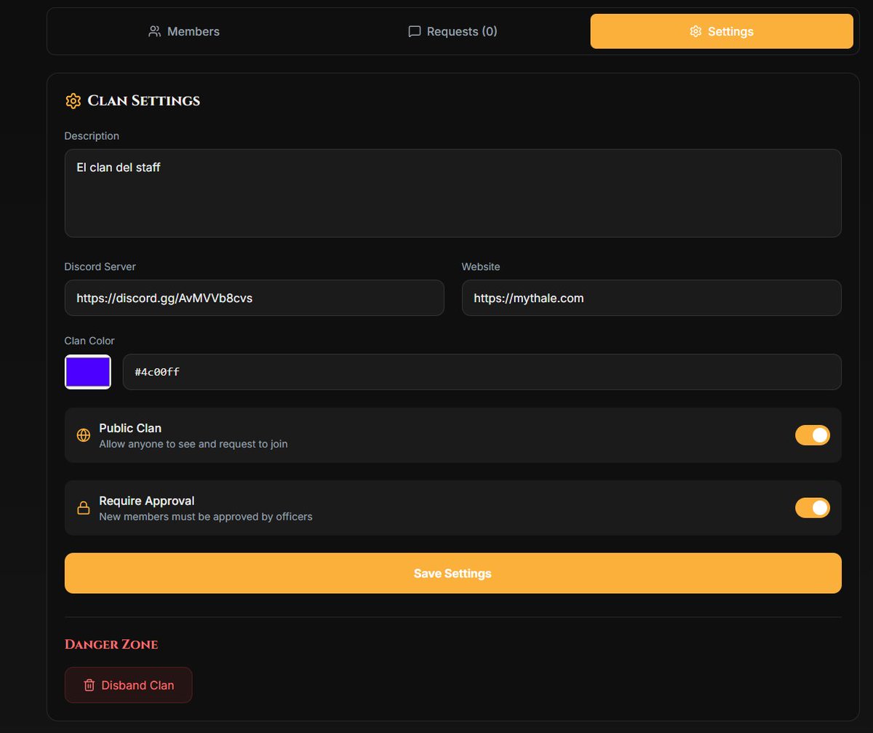Screen dimensions: 873x733
Task: Click the Require Approval title text
Action: pos(147,501)
